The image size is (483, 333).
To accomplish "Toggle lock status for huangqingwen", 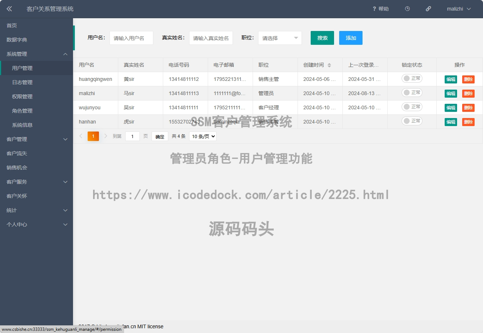I will 412,78.
